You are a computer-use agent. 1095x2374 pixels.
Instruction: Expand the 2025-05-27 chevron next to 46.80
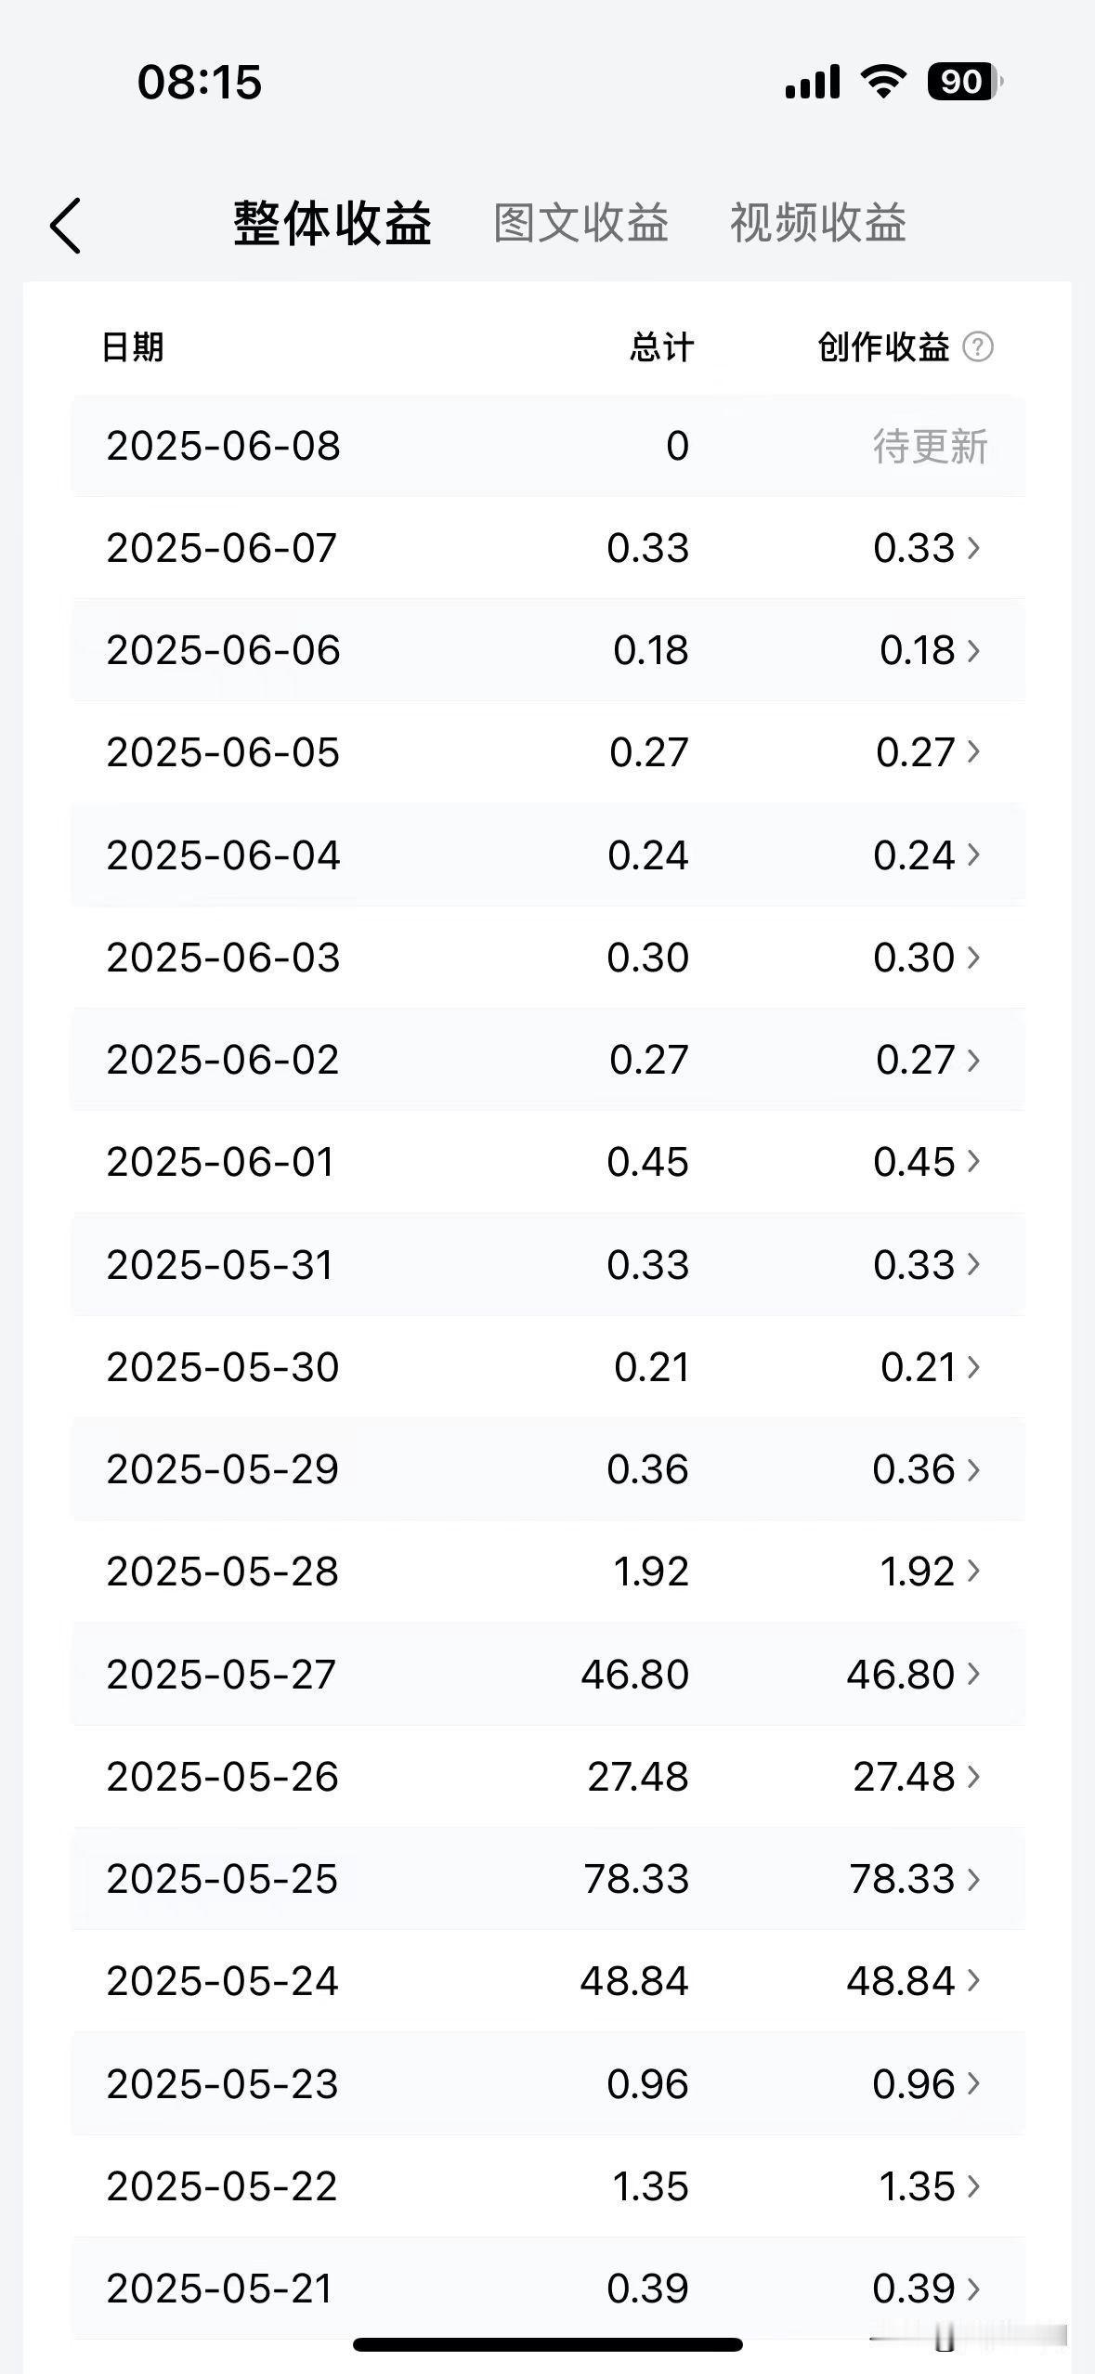point(973,1674)
